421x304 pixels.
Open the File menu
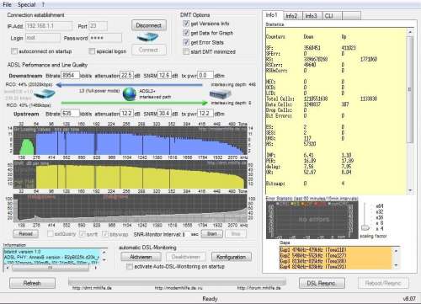[x=7, y=4]
